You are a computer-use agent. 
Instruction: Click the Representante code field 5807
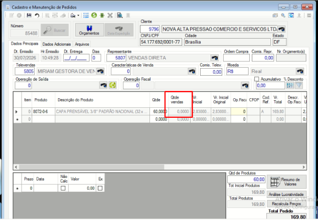coord(116,58)
